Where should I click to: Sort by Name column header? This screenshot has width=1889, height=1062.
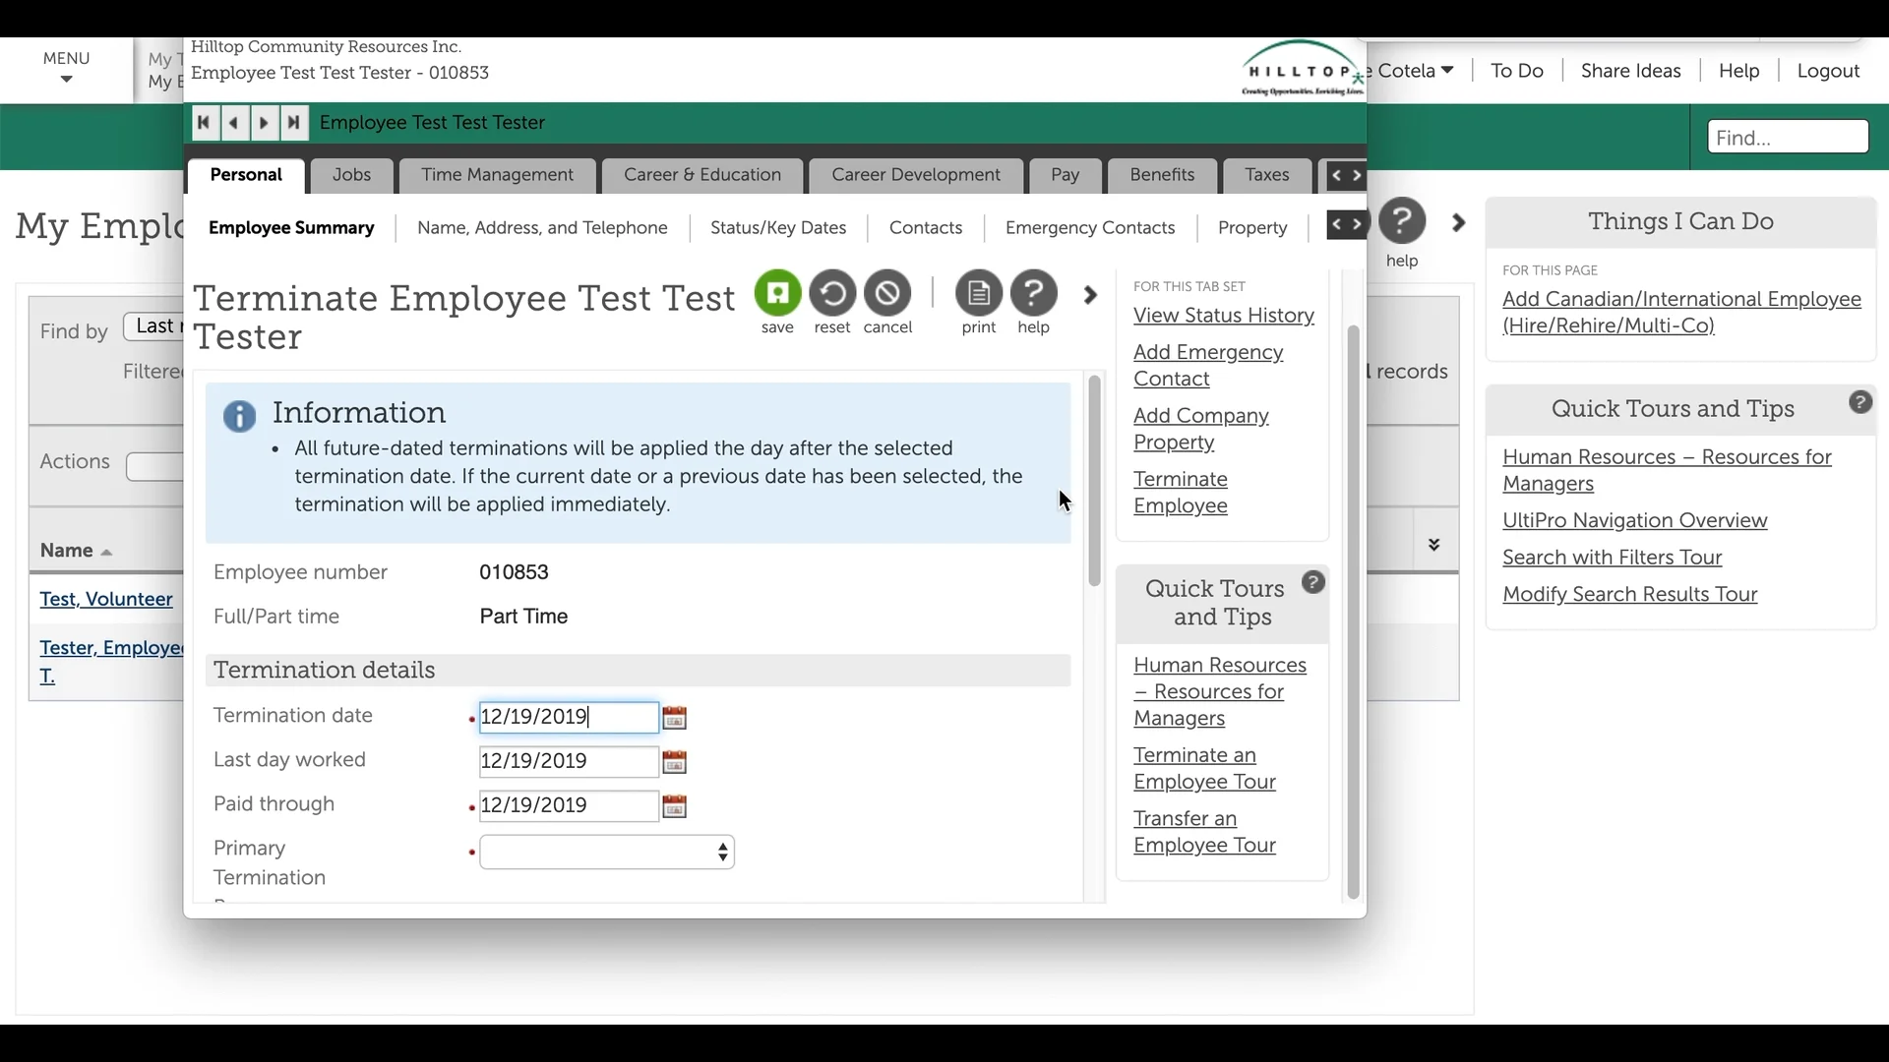[76, 551]
